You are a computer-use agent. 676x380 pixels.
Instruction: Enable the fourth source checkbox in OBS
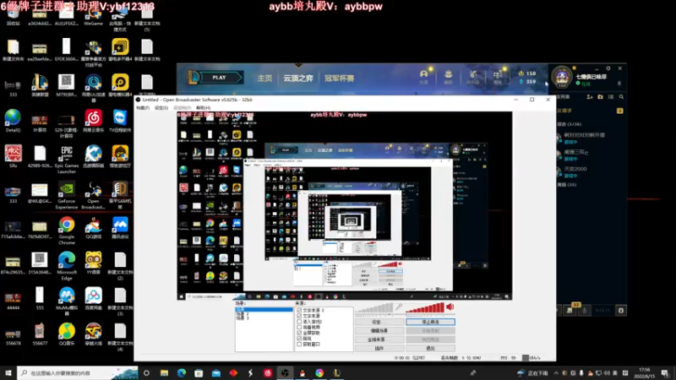pos(299,327)
